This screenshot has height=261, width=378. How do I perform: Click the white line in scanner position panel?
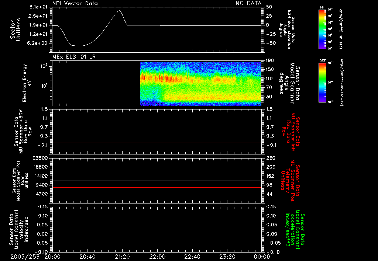[x=157, y=181]
